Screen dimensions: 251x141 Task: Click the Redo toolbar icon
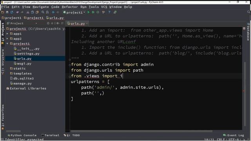22,12
